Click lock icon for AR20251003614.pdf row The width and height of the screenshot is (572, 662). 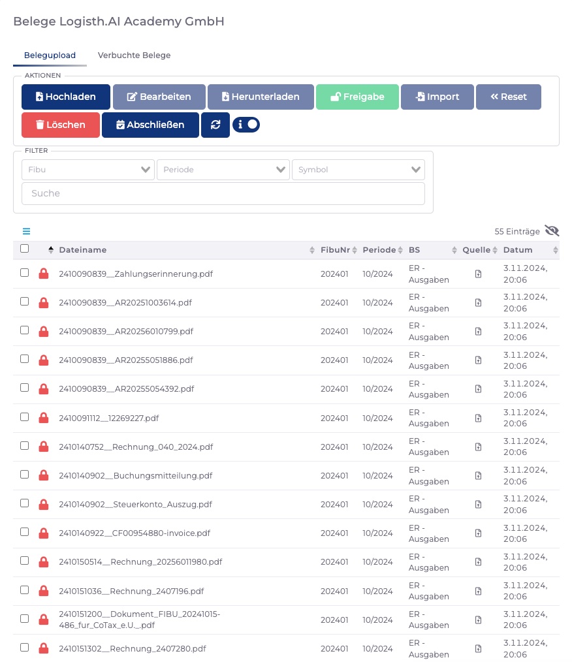click(44, 302)
